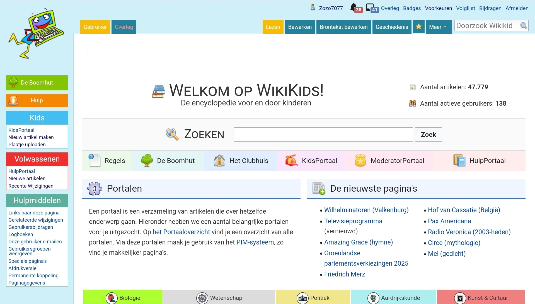Open the Logboeken sidebar link
The width and height of the screenshot is (535, 304).
pyautogui.click(x=21, y=234)
